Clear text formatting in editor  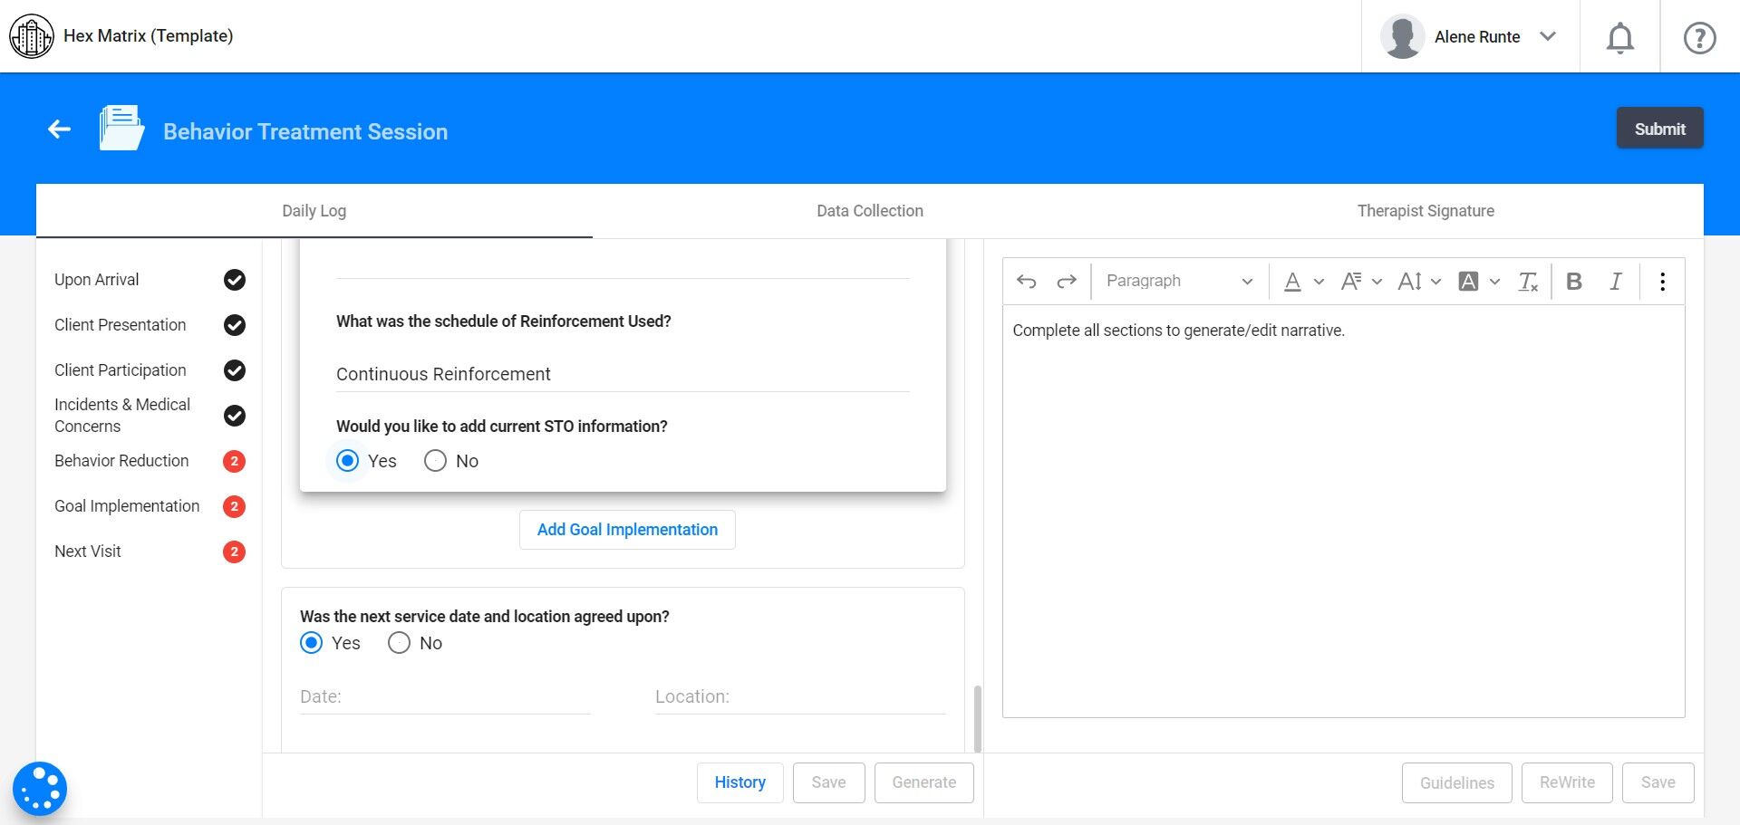click(x=1528, y=282)
